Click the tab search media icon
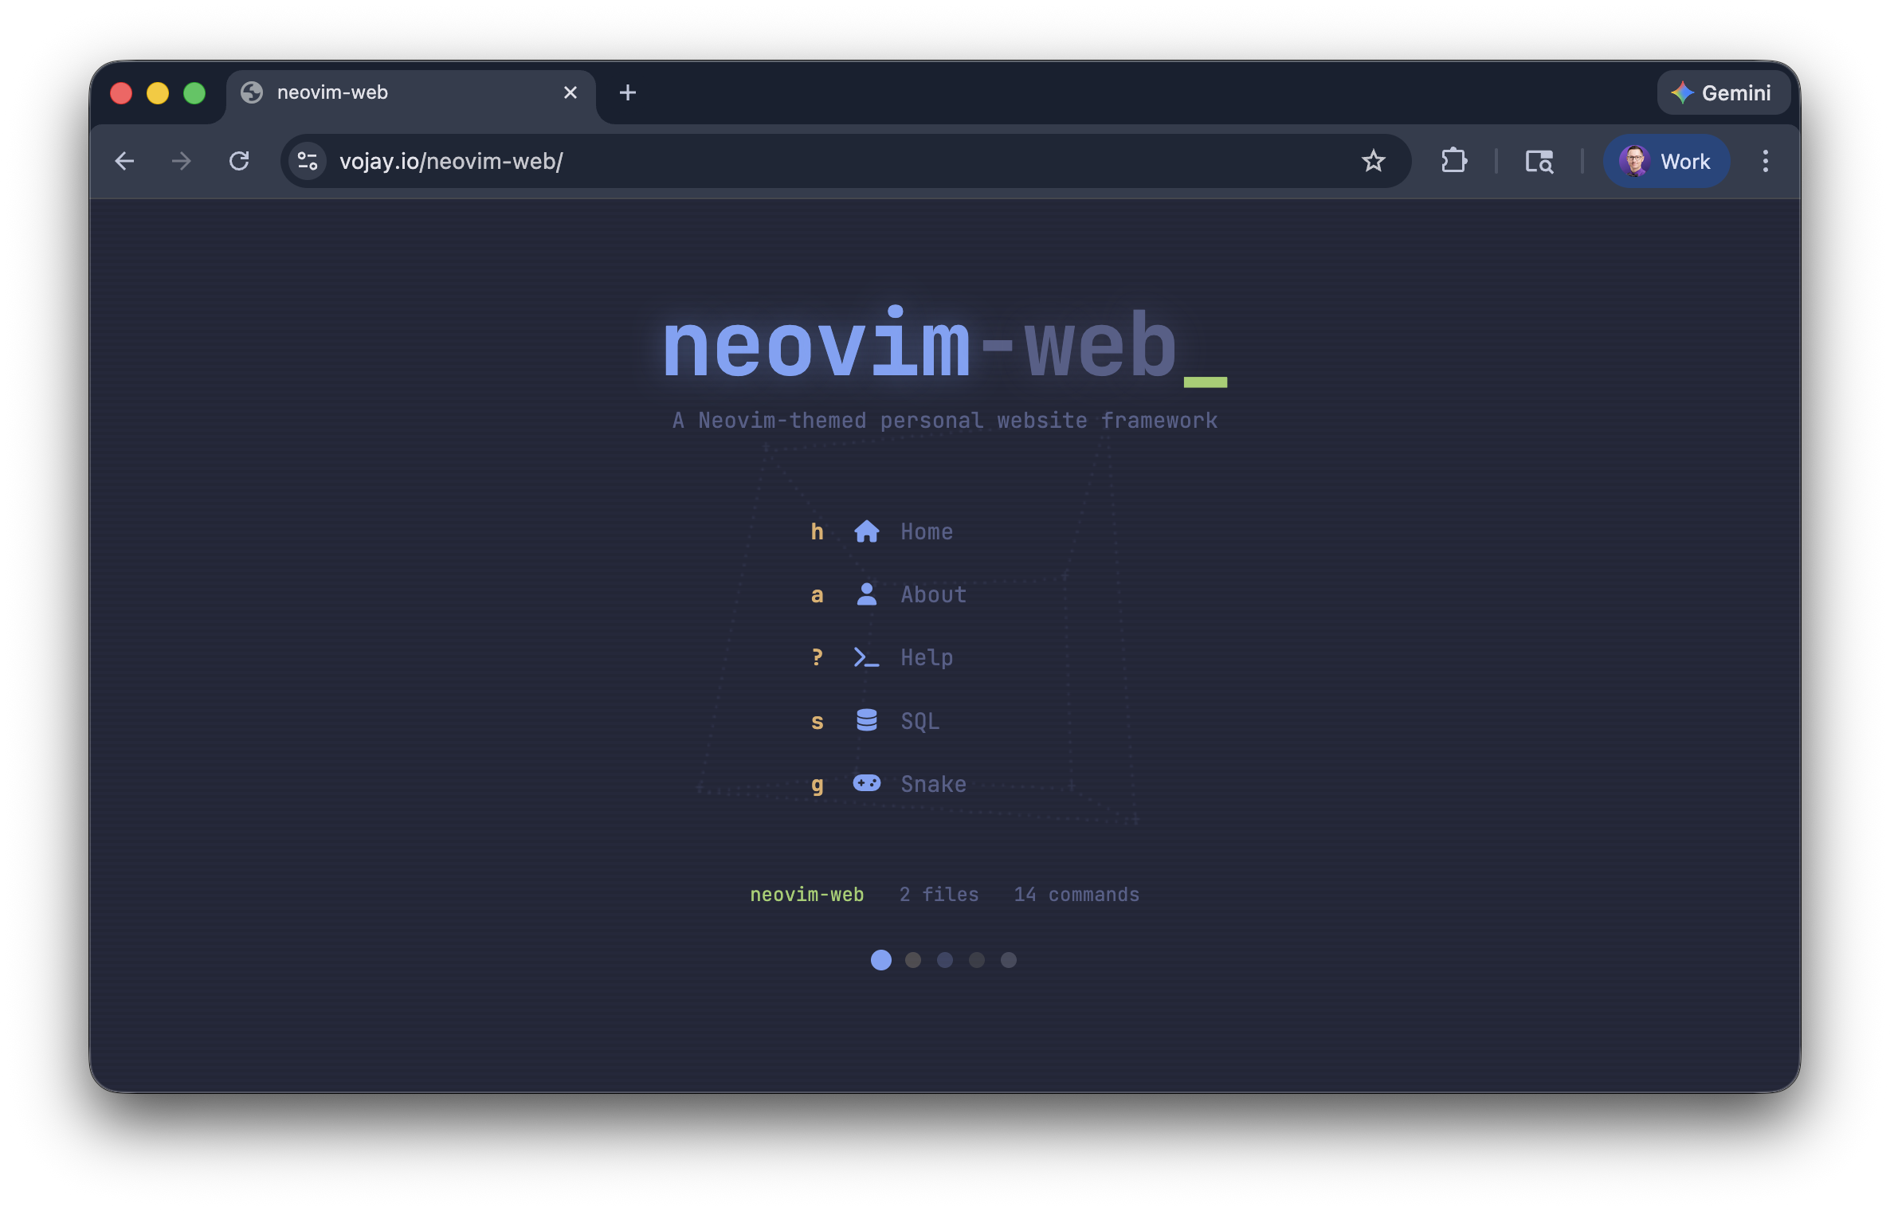Screen dimensions: 1890x1211 pos(1539,162)
